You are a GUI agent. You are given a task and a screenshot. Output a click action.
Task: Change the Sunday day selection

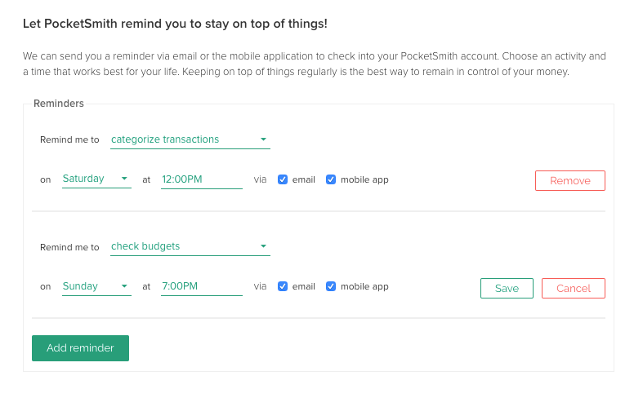coord(96,286)
